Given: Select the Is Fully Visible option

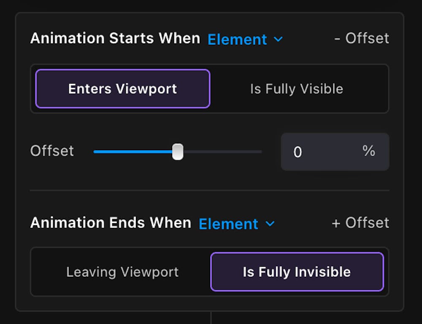Looking at the screenshot, I should click(x=296, y=89).
